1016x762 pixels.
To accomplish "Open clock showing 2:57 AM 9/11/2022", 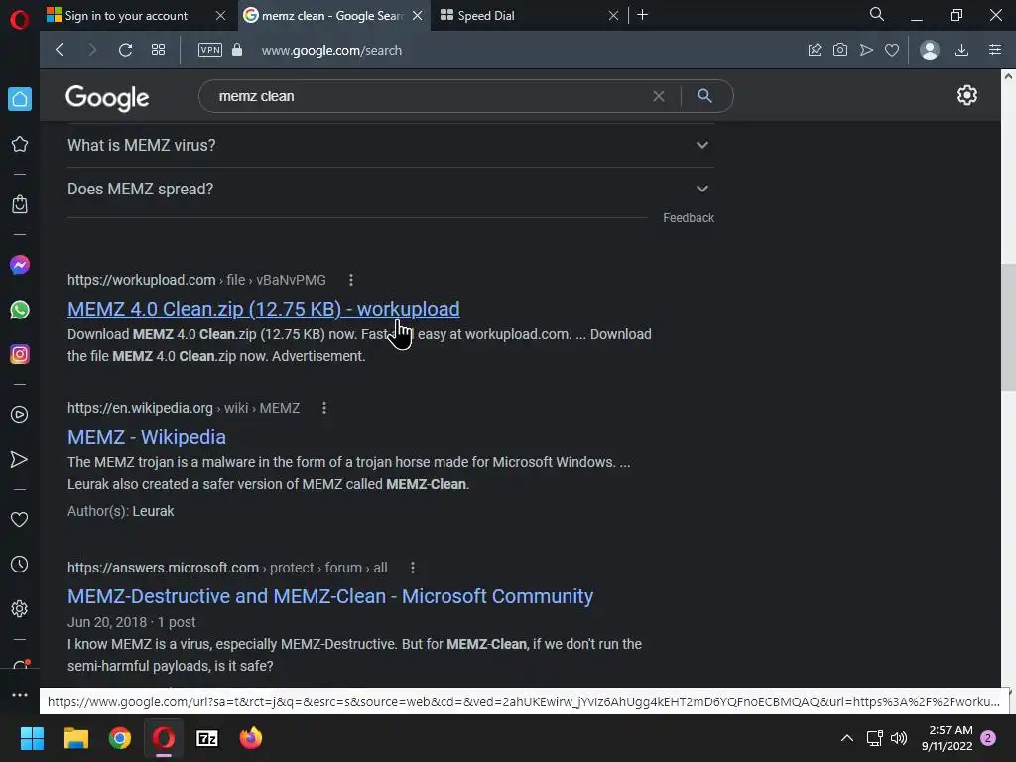I will [947, 738].
